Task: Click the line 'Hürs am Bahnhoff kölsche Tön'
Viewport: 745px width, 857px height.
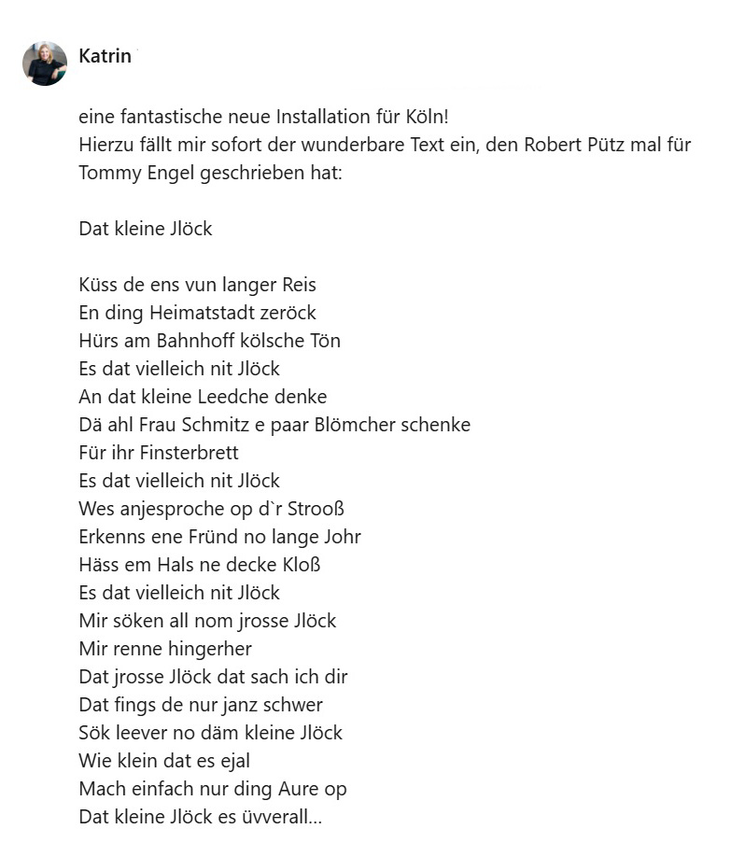Action: [x=209, y=341]
